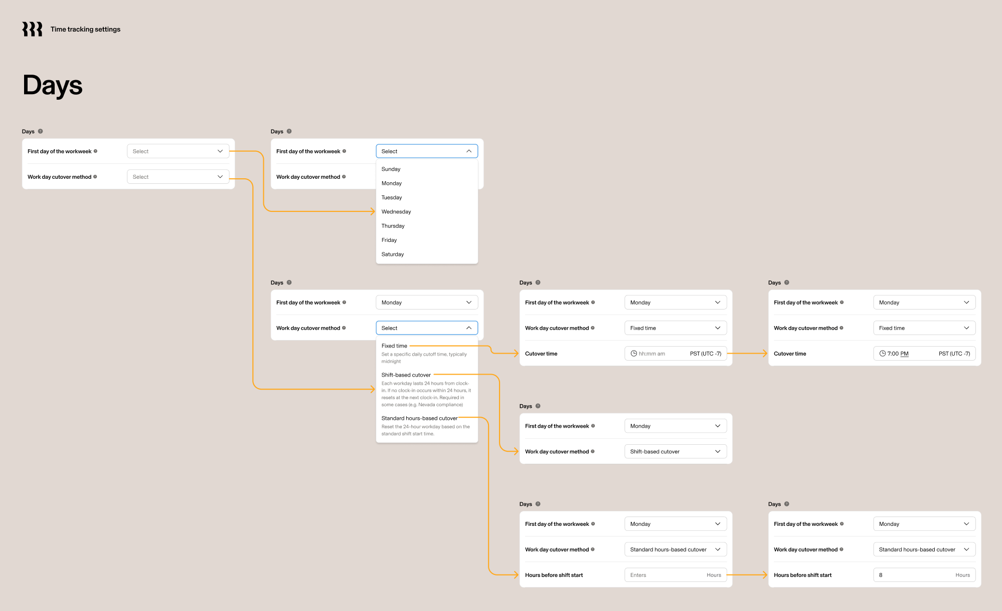Viewport: 1002px width, 611px height.
Task: Open Days help icon above the 7:00 PM panel
Action: [x=787, y=282]
